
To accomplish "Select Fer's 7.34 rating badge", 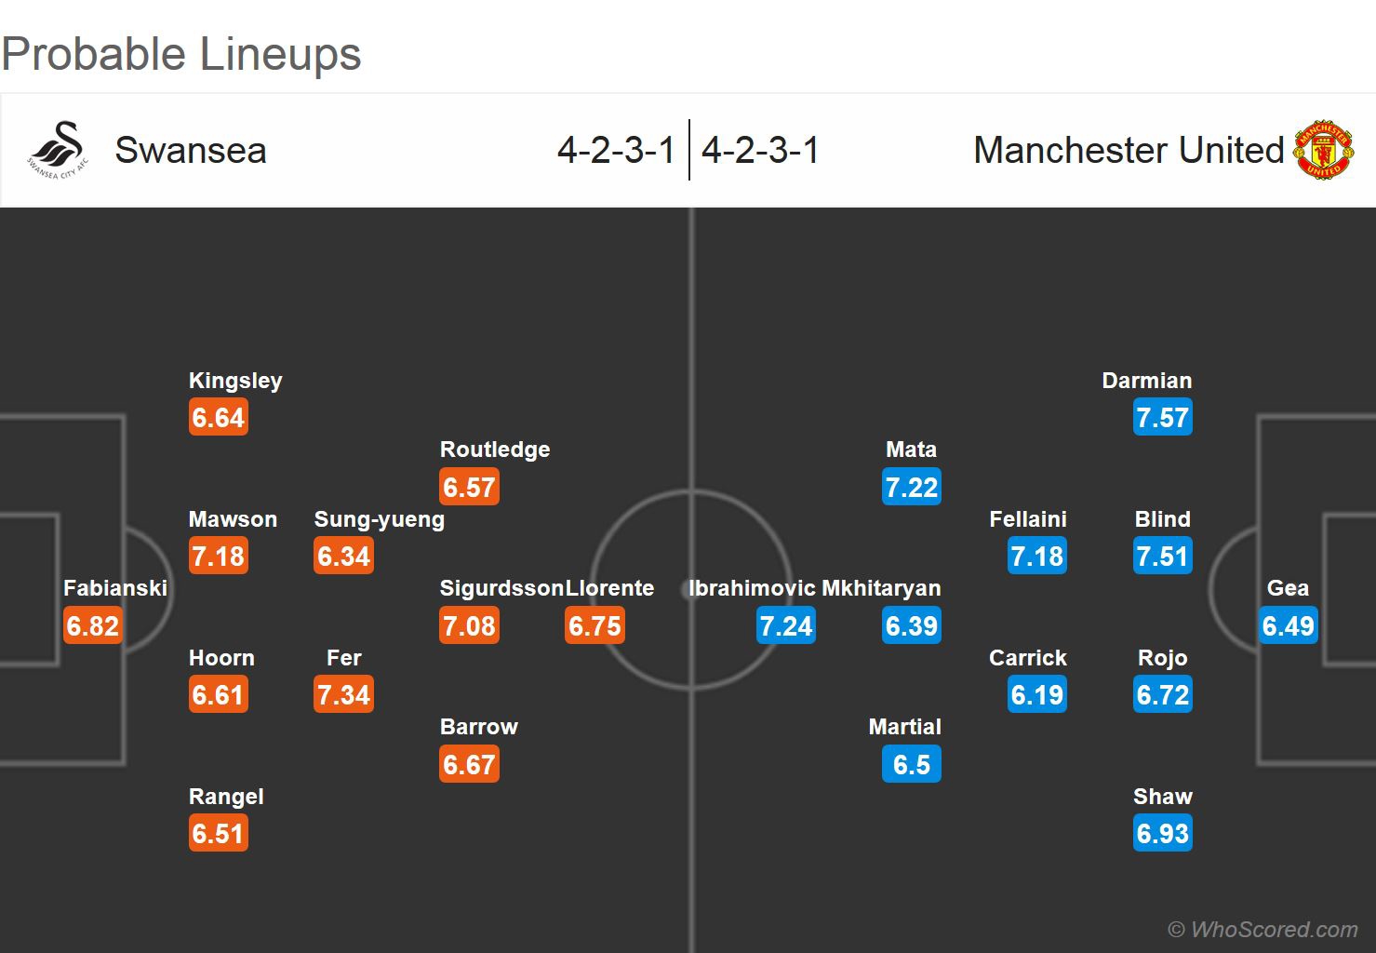I will pyautogui.click(x=343, y=695).
